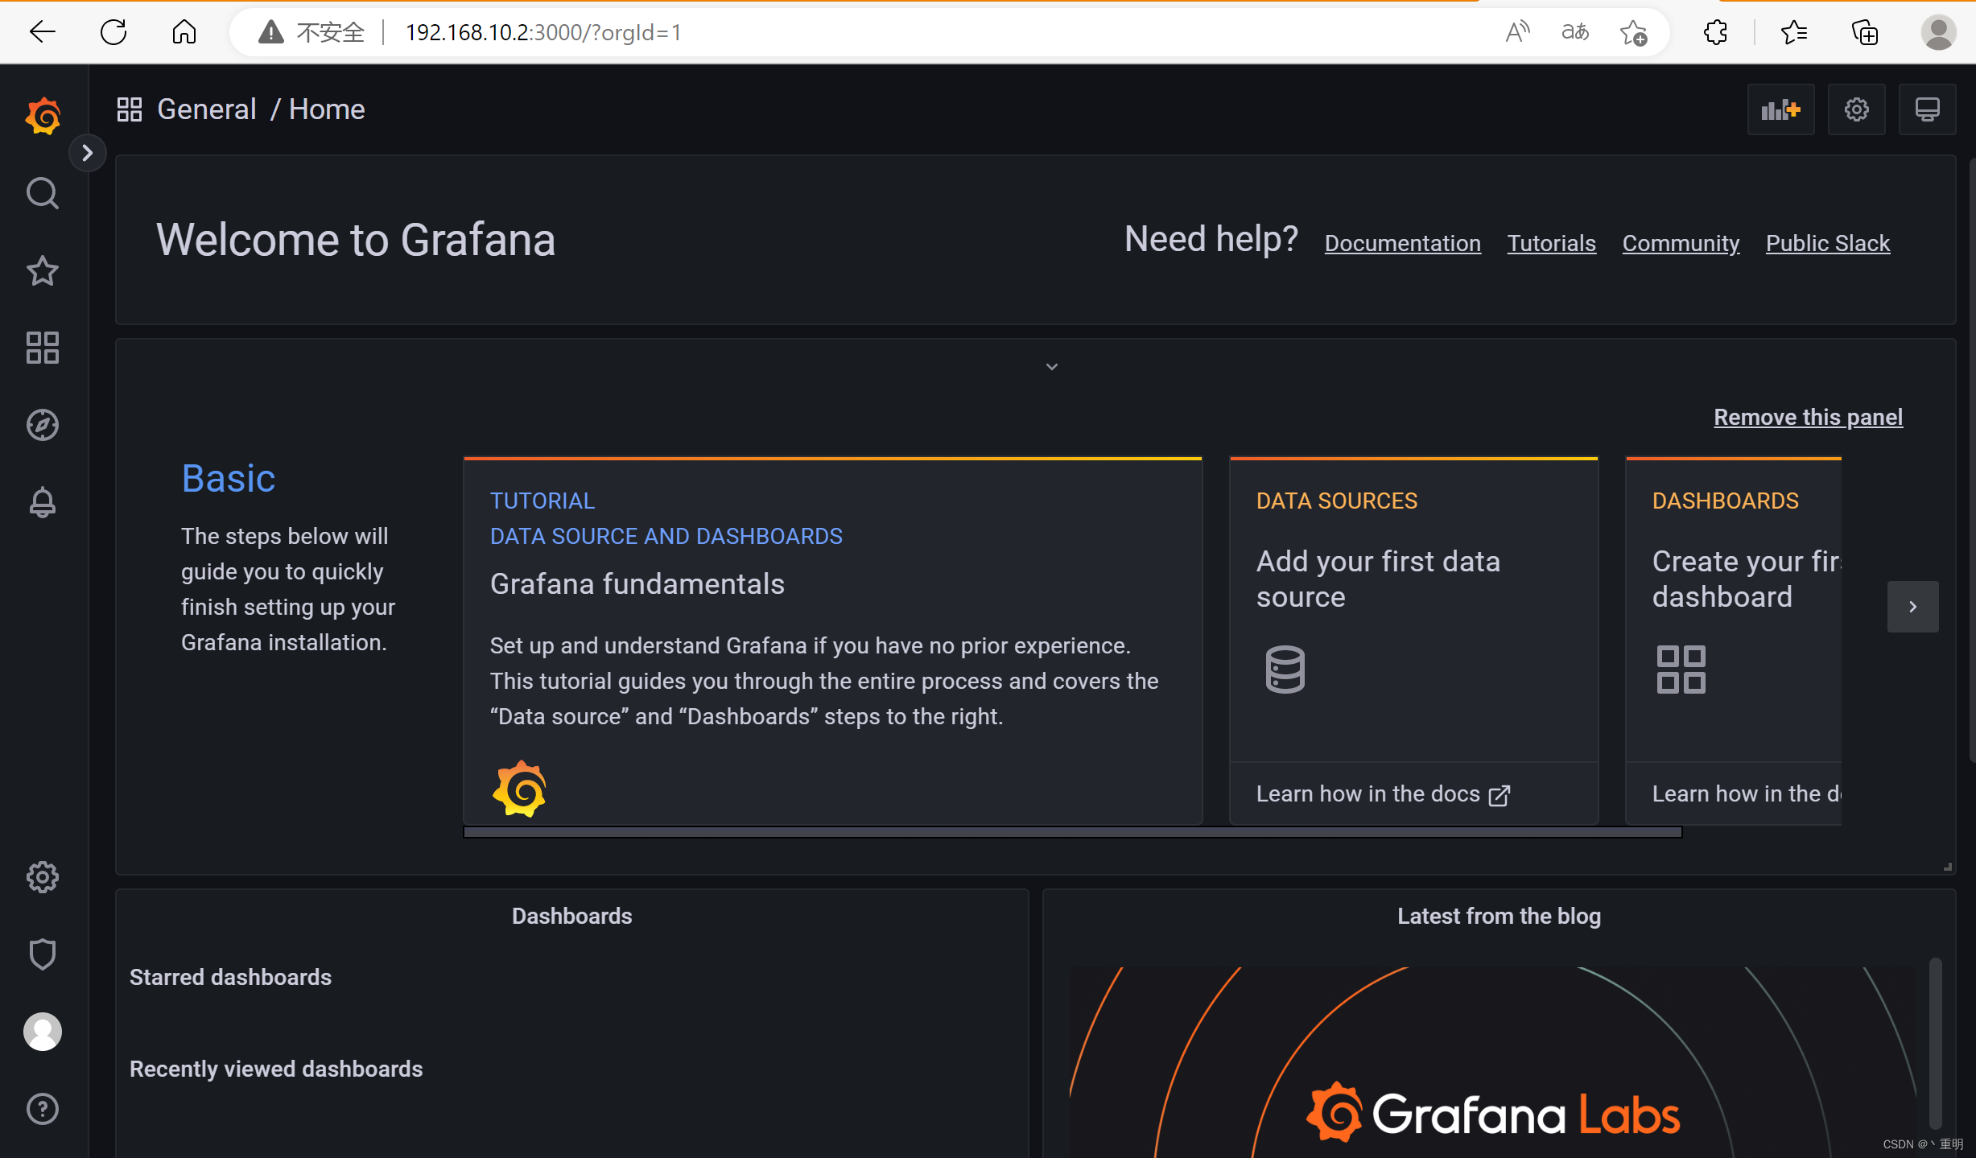Click the Translate page icon
The height and width of the screenshot is (1158, 1976).
[x=1575, y=32]
